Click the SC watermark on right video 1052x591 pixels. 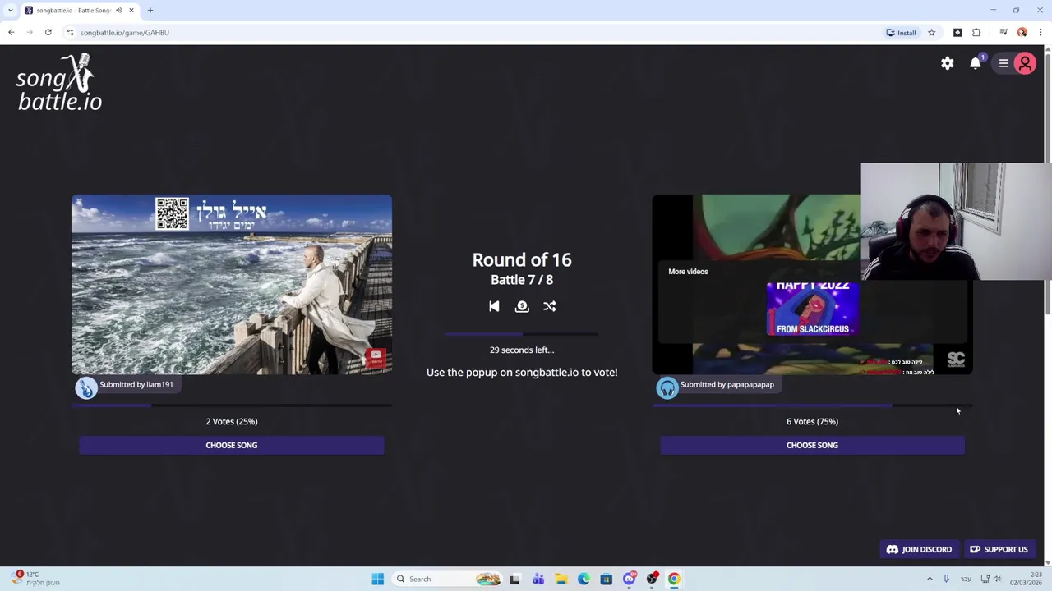coord(956,359)
